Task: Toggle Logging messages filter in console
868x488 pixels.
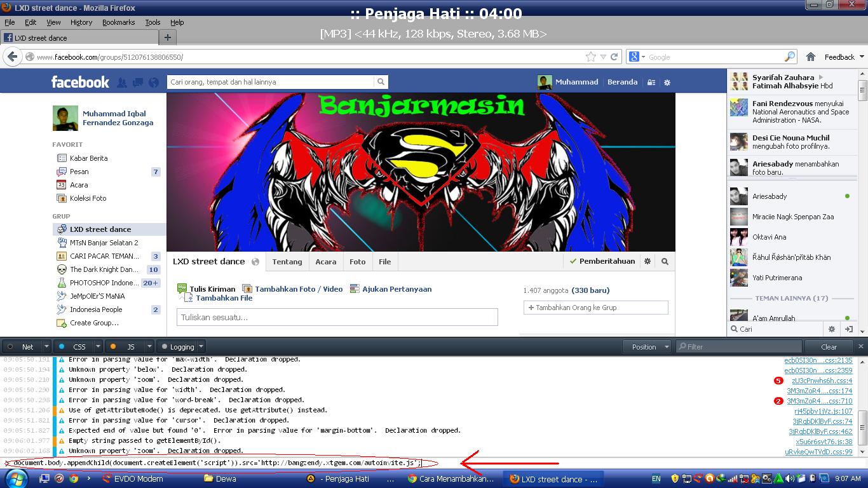Action: pos(177,346)
